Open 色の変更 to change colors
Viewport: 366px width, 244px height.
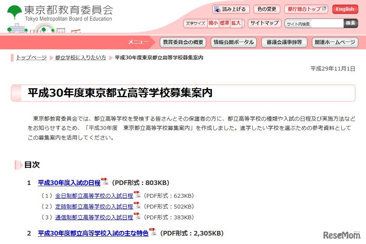pyautogui.click(x=266, y=9)
